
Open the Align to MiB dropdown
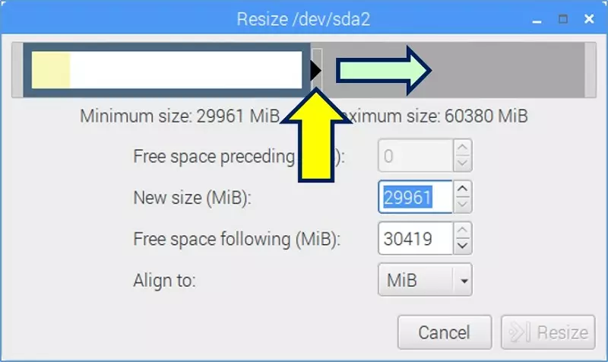[425, 280]
